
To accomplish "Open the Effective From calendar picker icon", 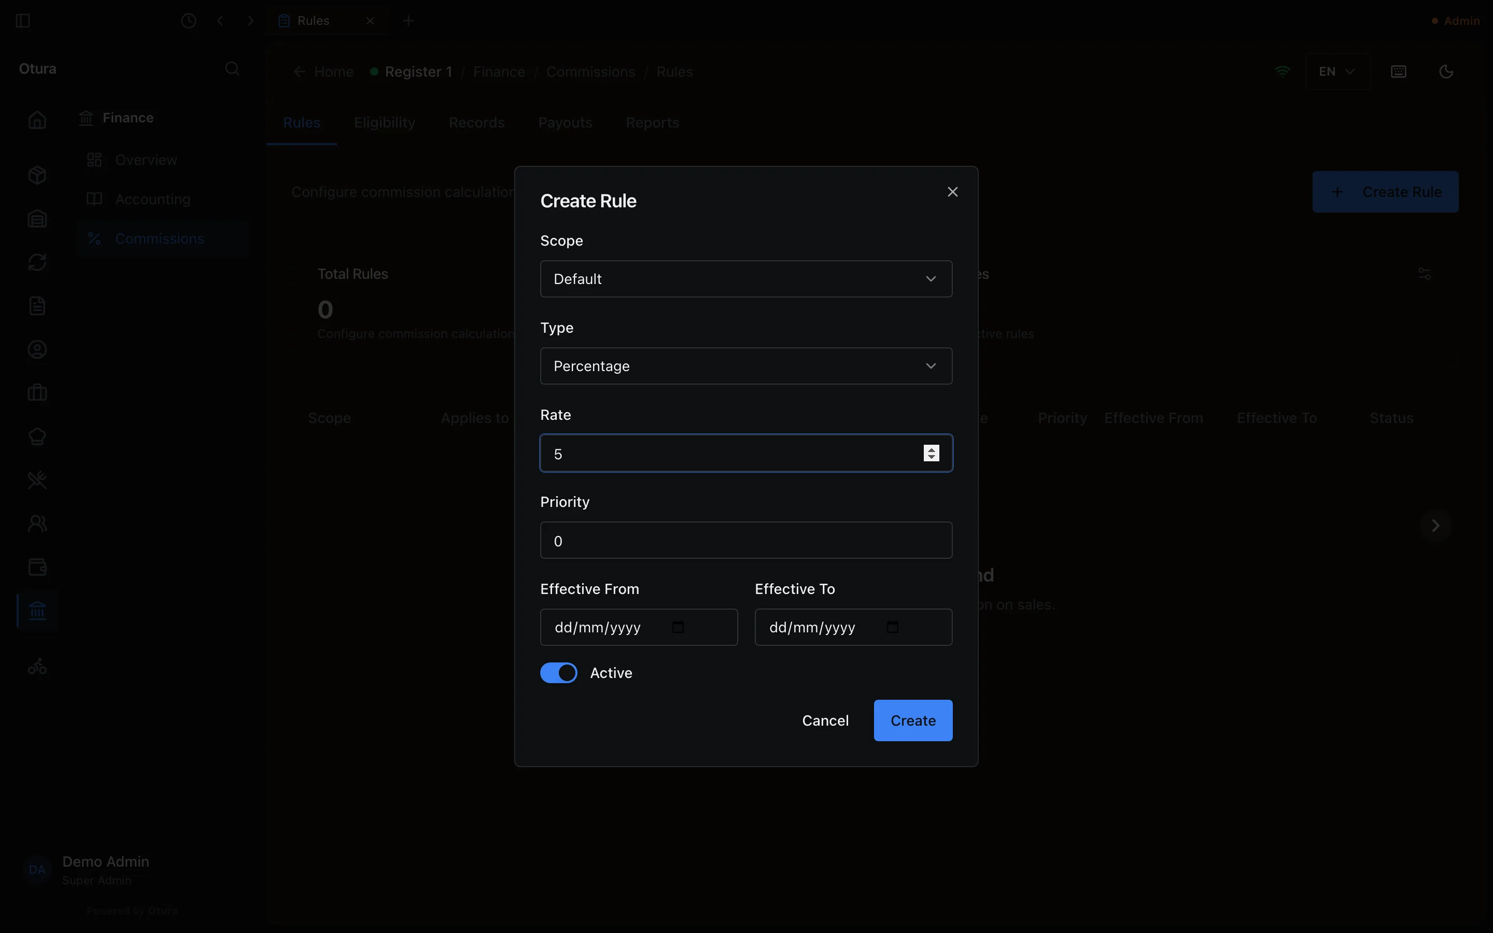I will click(x=678, y=627).
